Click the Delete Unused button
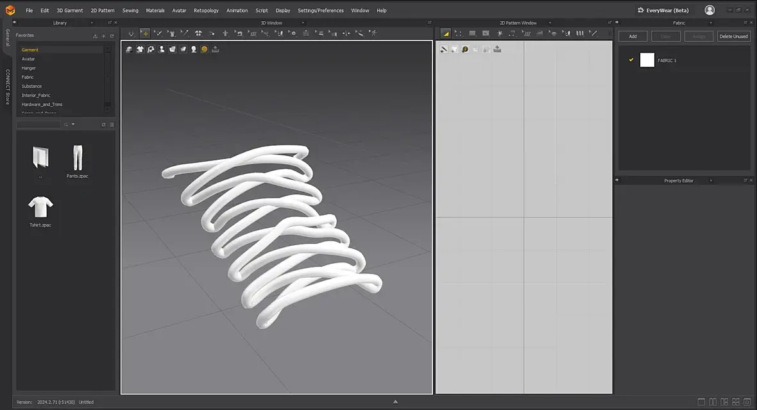 [x=733, y=36]
